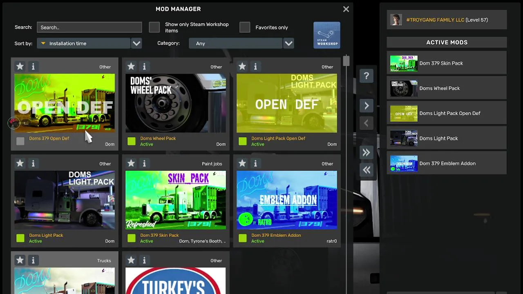Show info for Doms Wheel Pack card
The height and width of the screenshot is (294, 523).
point(144,66)
